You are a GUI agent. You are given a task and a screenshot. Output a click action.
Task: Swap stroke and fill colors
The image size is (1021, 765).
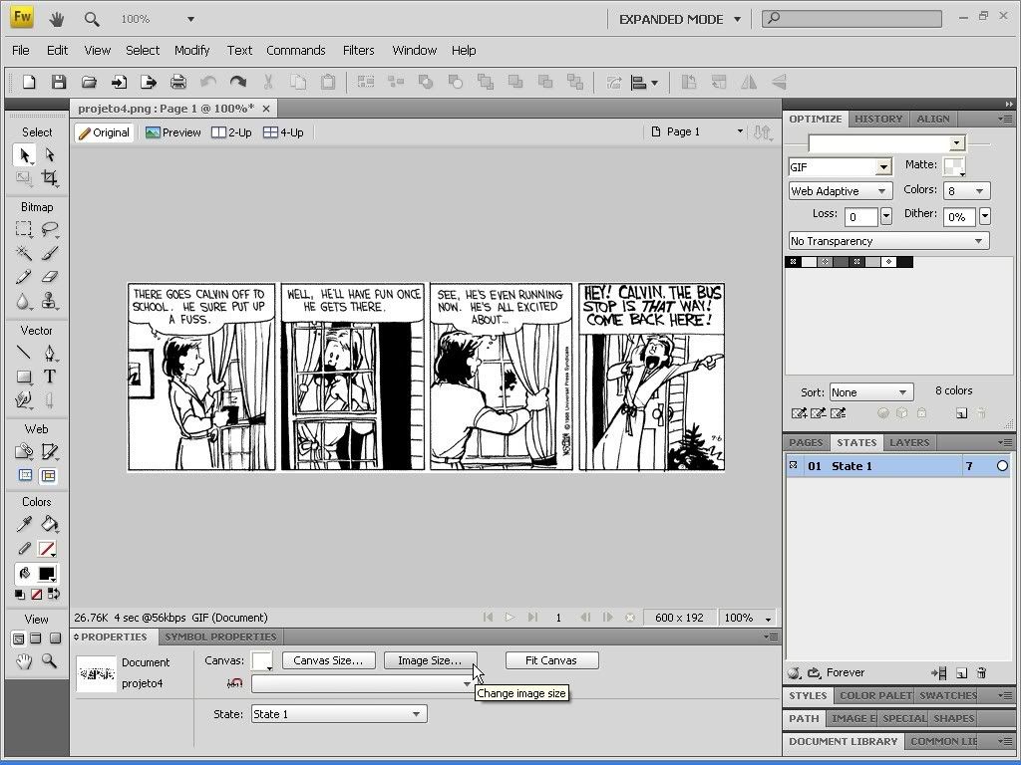pyautogui.click(x=54, y=594)
